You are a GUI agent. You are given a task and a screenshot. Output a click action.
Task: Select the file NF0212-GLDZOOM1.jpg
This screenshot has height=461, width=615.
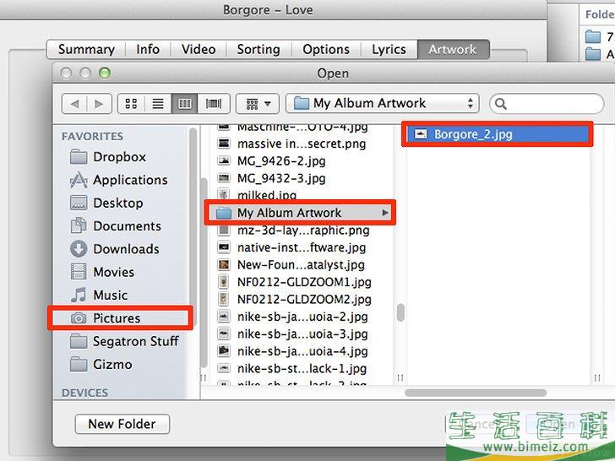[x=302, y=282]
